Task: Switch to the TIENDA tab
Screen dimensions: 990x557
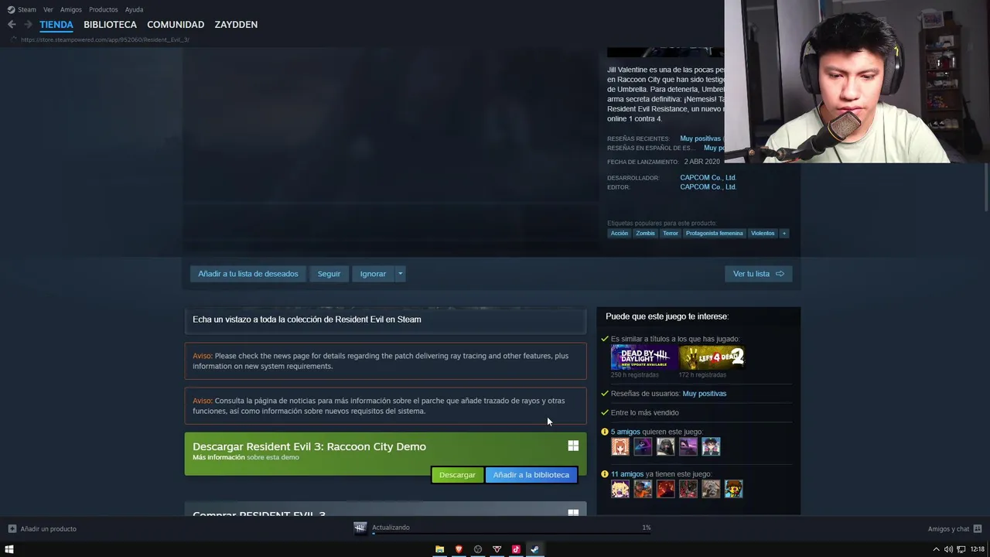Action: 56,25
